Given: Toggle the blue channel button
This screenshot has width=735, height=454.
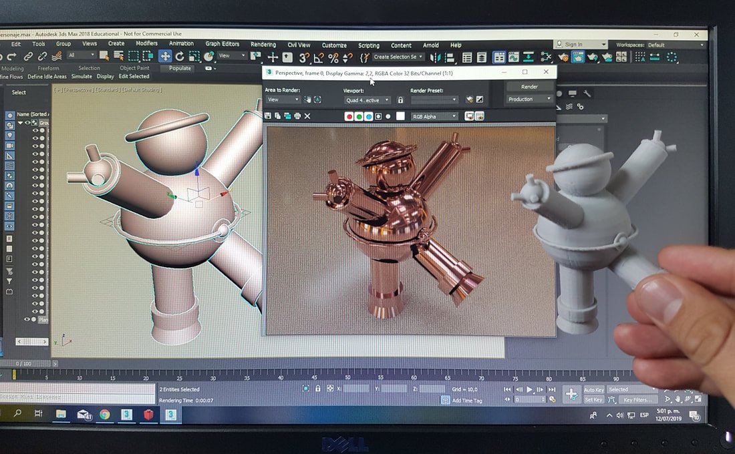Looking at the screenshot, I should pos(368,117).
